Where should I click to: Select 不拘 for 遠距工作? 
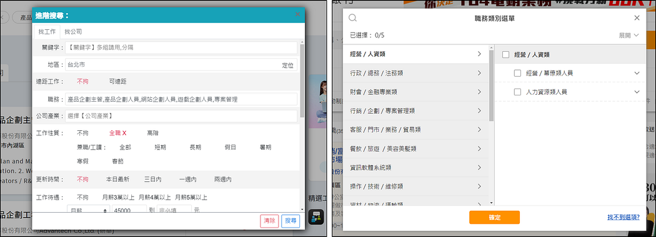82,82
